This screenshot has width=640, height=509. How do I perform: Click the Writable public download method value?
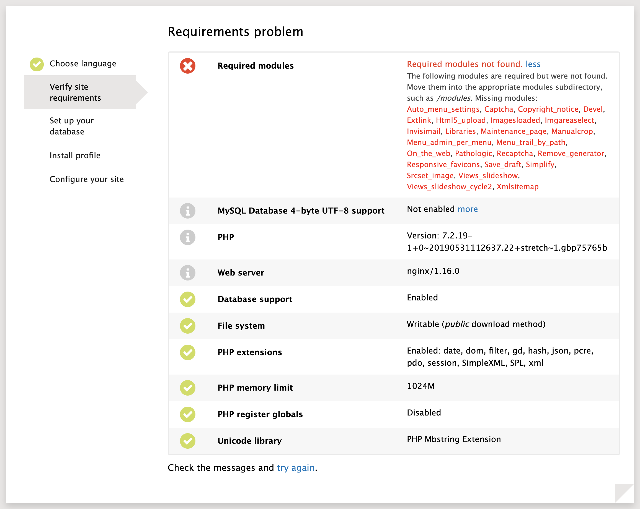coord(476,324)
